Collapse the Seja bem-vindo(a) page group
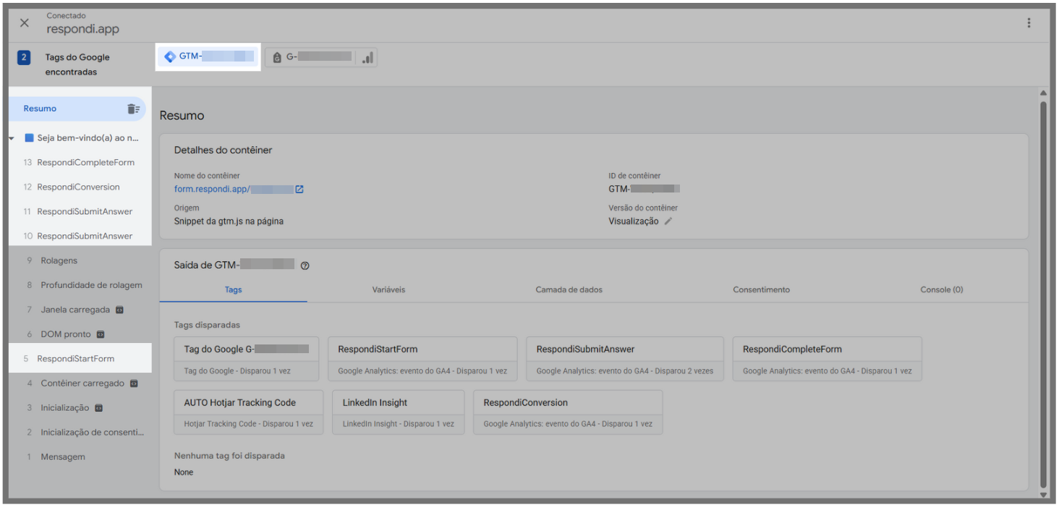Image resolution: width=1059 pixels, height=508 pixels. tap(12, 138)
